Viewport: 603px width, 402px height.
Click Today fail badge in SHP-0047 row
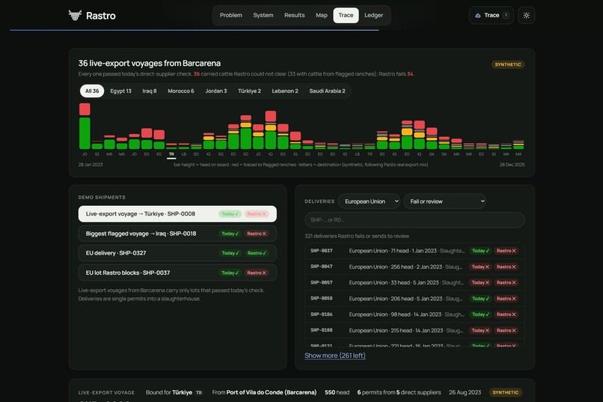coord(480,267)
